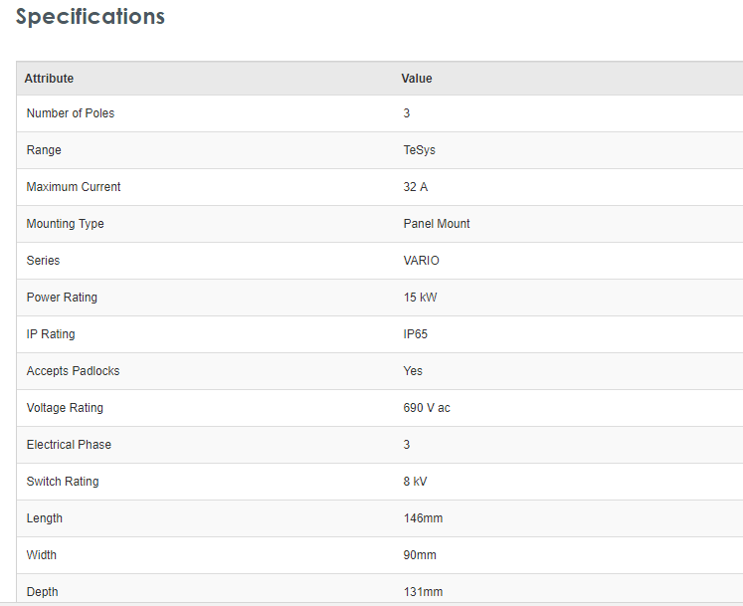Click the 690 V ac value

pos(427,408)
